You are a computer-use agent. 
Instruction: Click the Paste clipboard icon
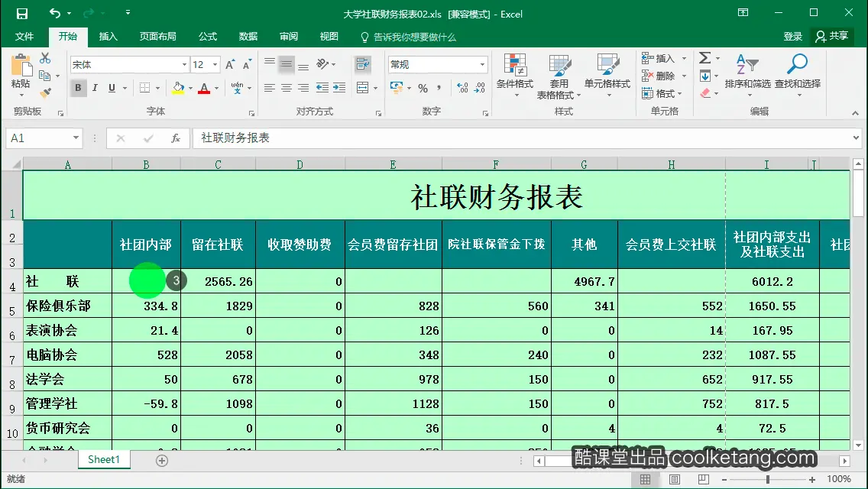coord(21,66)
